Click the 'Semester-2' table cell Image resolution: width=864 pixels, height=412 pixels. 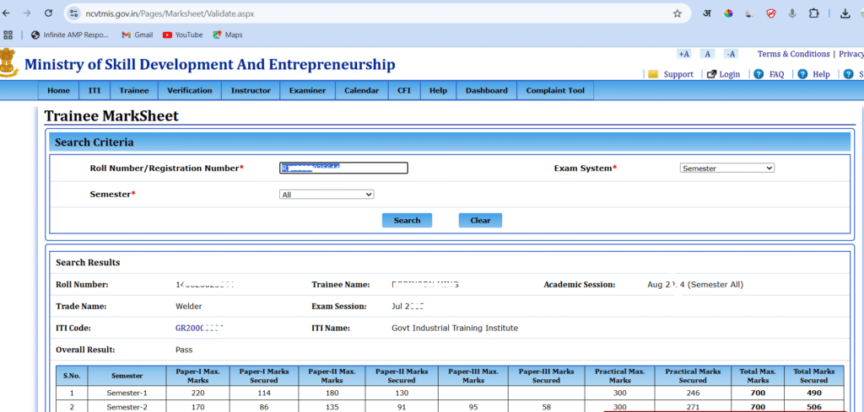pyautogui.click(x=127, y=408)
